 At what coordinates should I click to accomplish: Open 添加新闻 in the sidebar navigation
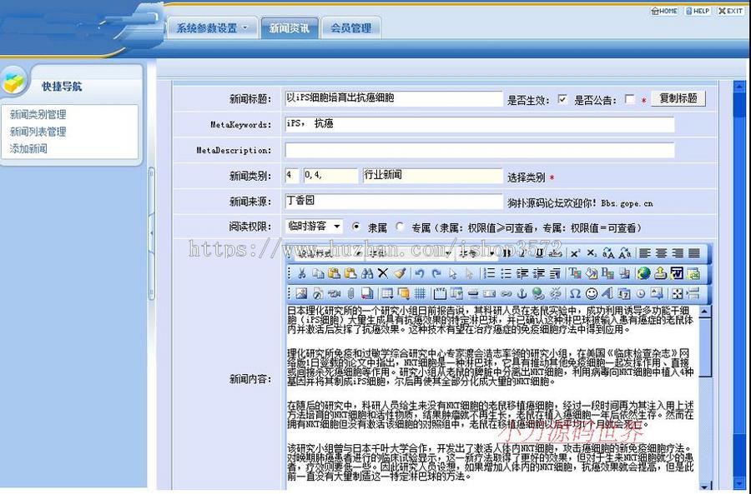(28, 147)
